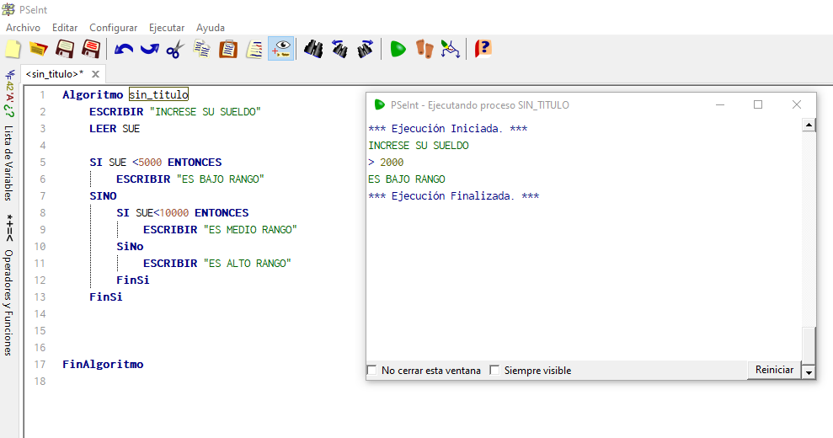Open a file with the folder icon

[x=38, y=50]
